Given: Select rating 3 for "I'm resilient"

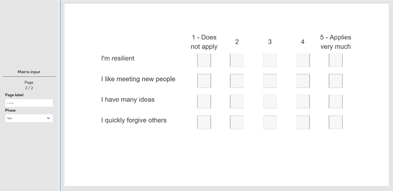Looking at the screenshot, I should tap(270, 60).
